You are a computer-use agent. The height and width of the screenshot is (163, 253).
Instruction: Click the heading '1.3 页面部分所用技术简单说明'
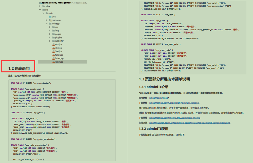[164, 79]
